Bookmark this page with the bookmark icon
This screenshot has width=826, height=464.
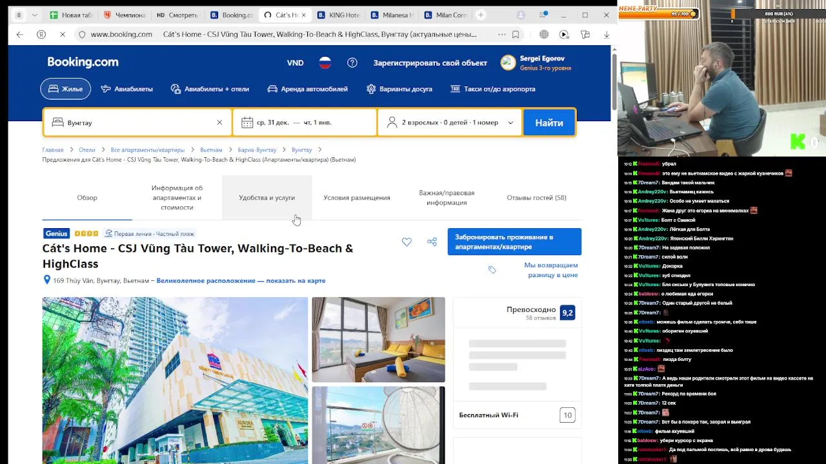click(x=516, y=35)
